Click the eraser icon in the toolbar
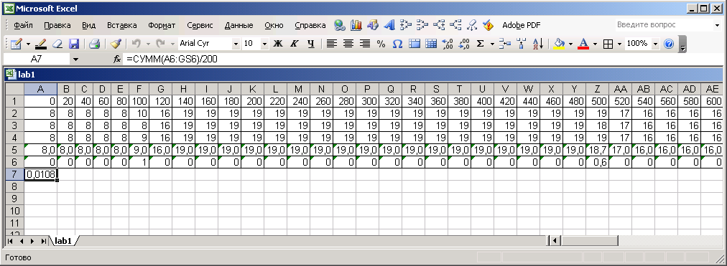The height and width of the screenshot is (266, 727). click(57, 44)
